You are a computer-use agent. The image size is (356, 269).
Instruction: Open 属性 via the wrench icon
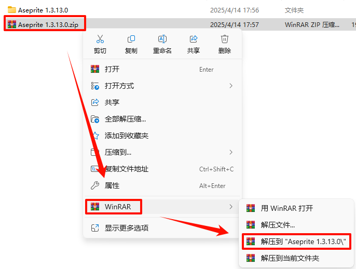(x=95, y=185)
